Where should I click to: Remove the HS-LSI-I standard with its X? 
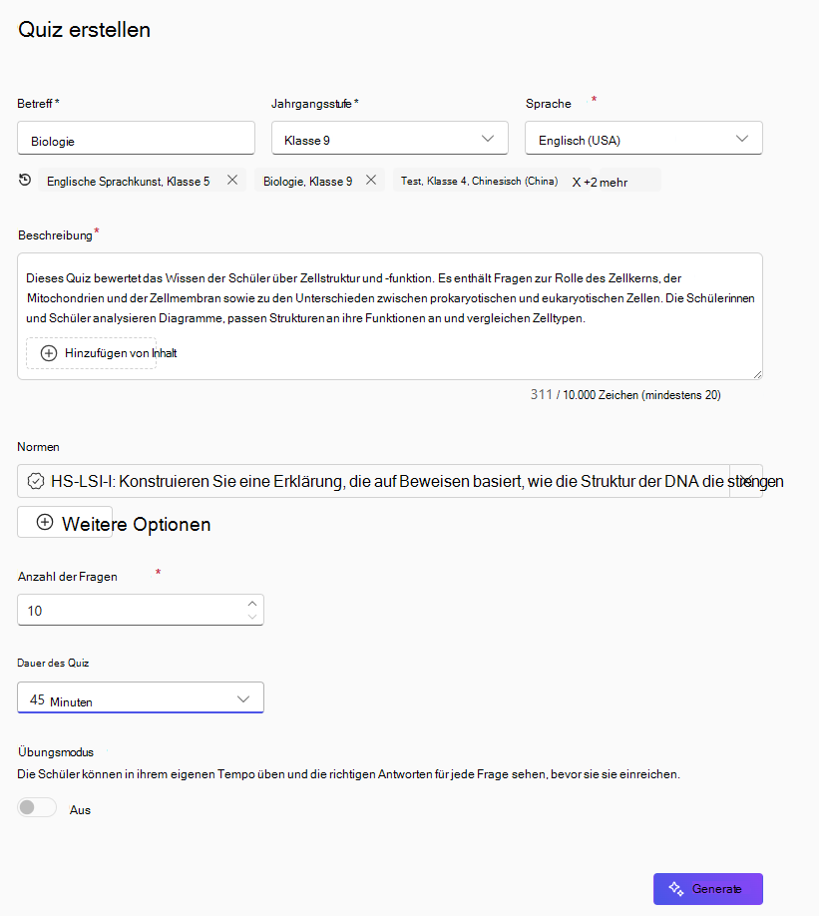coord(746,481)
